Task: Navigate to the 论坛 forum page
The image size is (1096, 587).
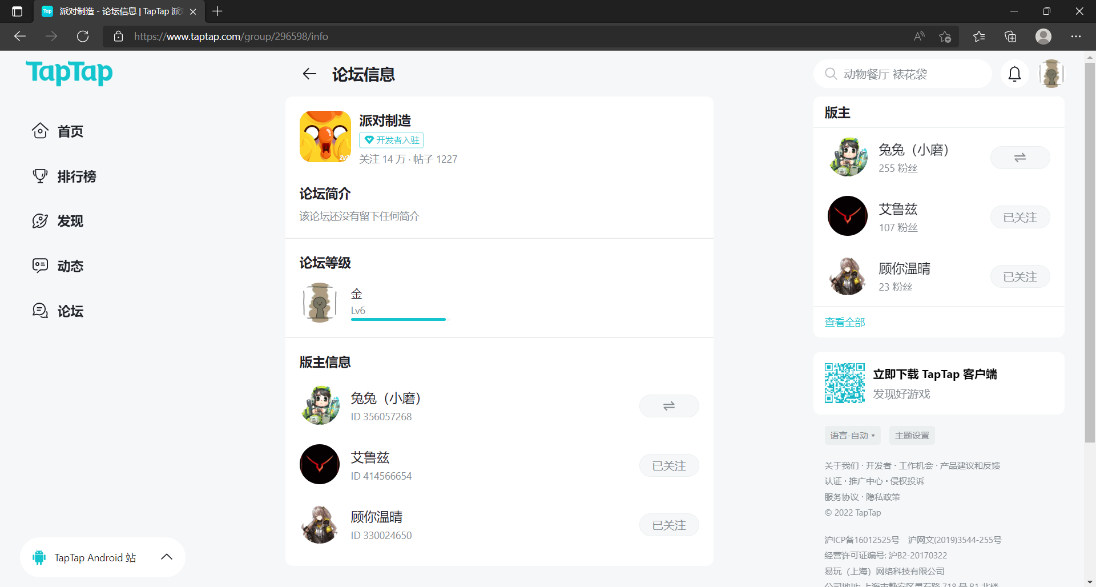Action: [58, 311]
